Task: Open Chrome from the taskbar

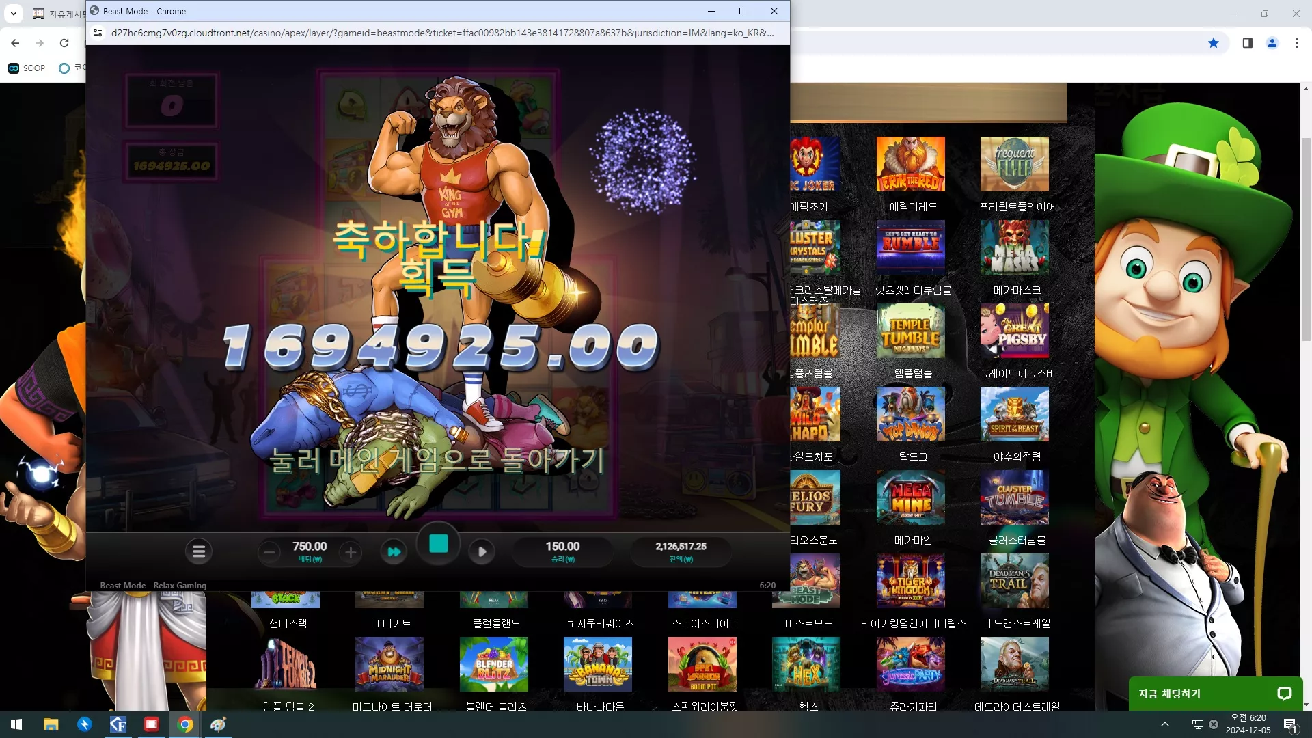Action: coord(185,724)
